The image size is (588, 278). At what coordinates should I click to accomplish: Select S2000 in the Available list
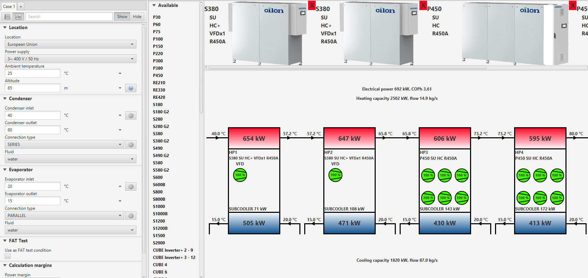pos(159,243)
